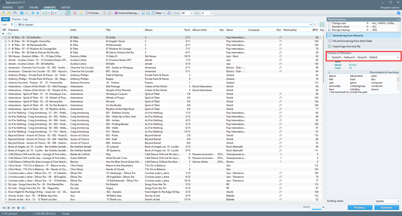
Task: Toggle checkbox for 5 - B-Tribe - 02 Anika.flac
Action: click(x=6, y=37)
